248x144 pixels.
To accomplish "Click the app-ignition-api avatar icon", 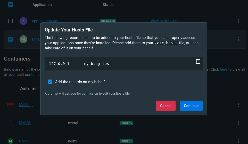I will 23,21.
